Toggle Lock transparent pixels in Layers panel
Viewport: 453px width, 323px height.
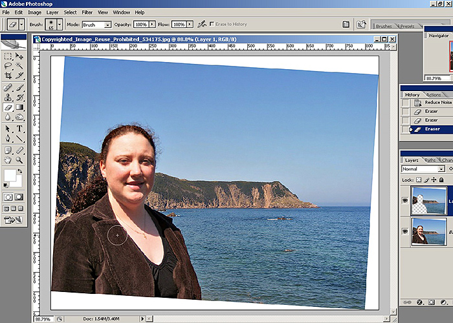419,180
